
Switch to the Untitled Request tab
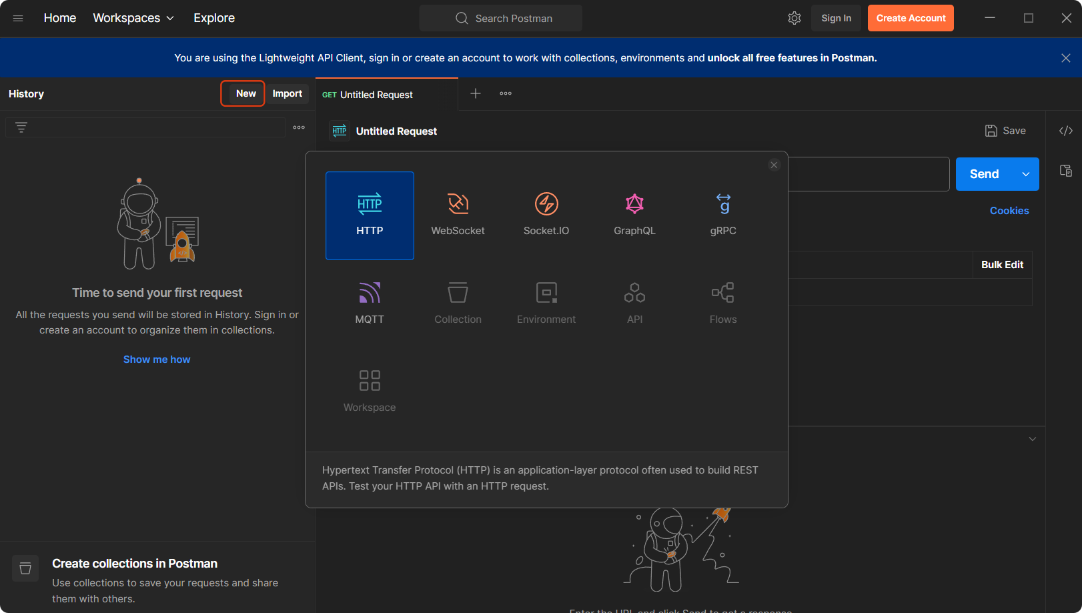(387, 94)
